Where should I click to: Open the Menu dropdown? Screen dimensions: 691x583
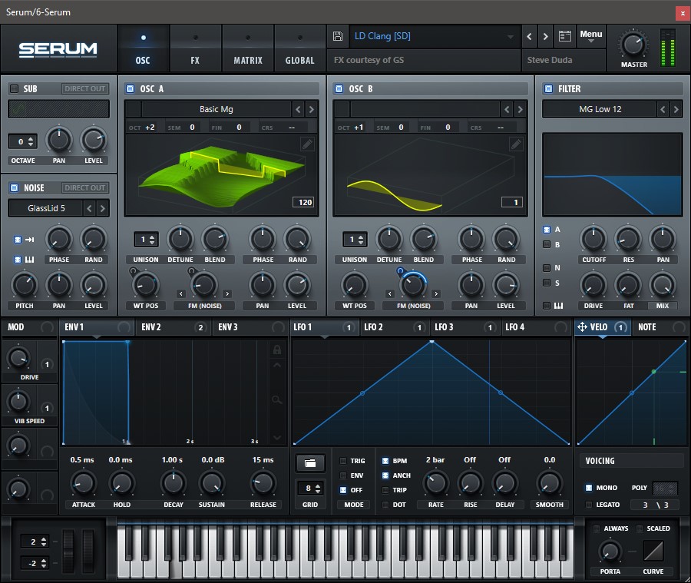coord(591,36)
